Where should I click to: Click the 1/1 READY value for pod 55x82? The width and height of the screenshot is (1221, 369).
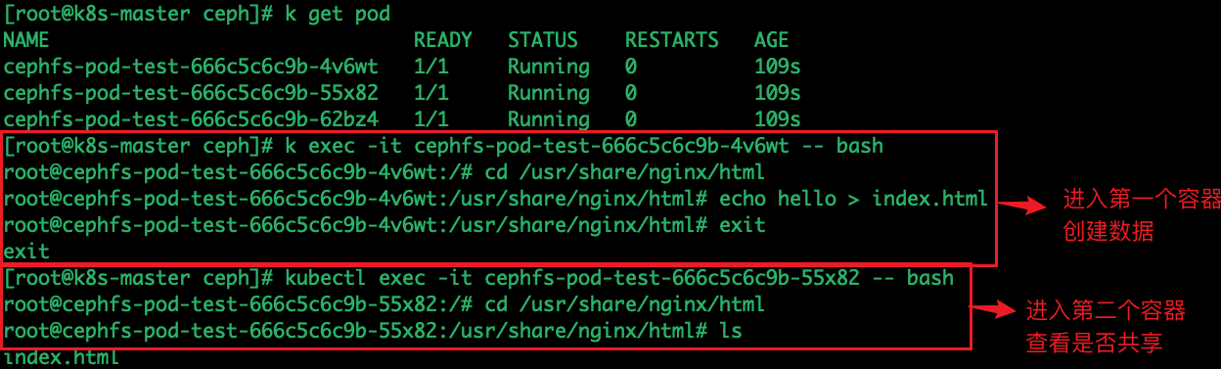tap(431, 93)
